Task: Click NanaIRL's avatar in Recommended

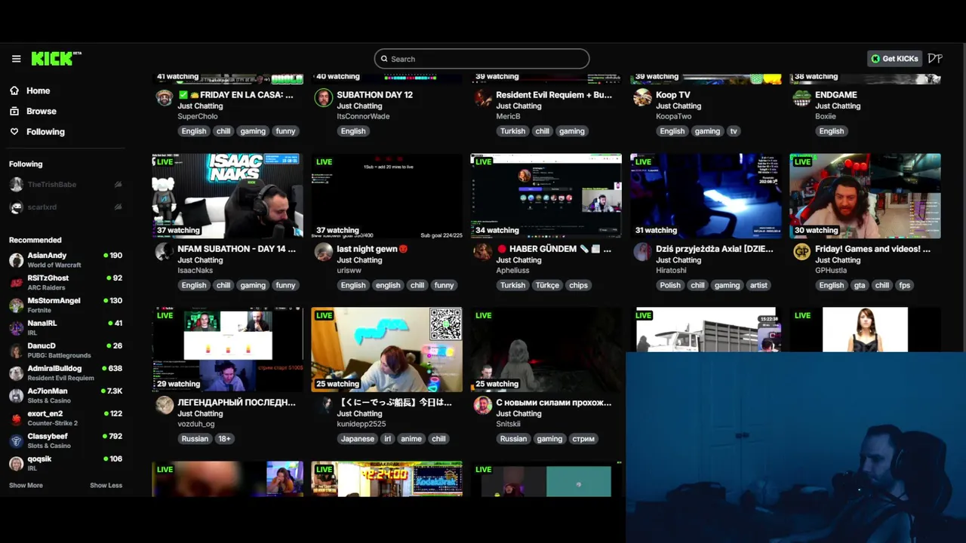Action: coord(16,328)
